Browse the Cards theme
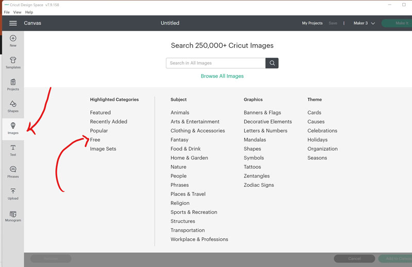 314,112
